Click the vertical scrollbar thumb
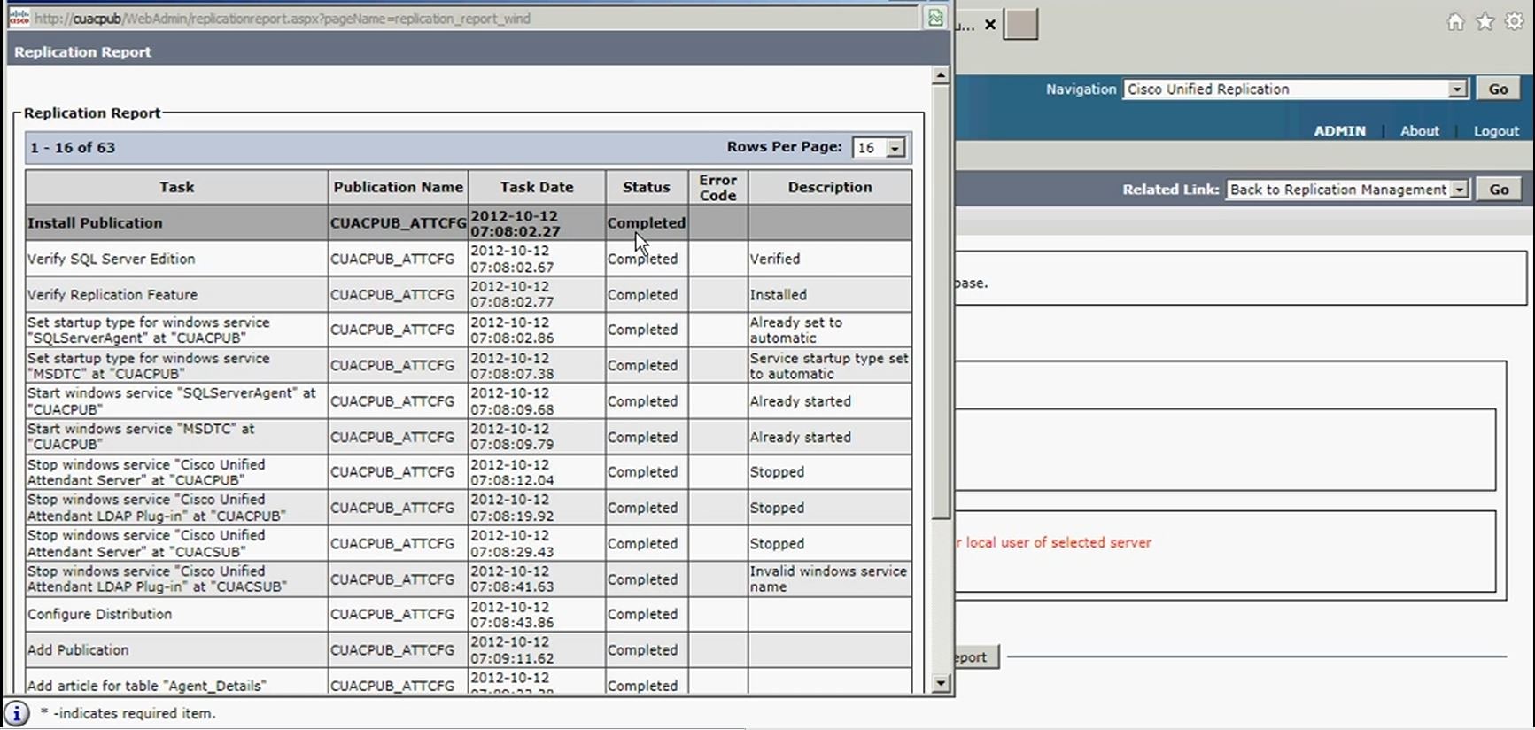 [941, 301]
